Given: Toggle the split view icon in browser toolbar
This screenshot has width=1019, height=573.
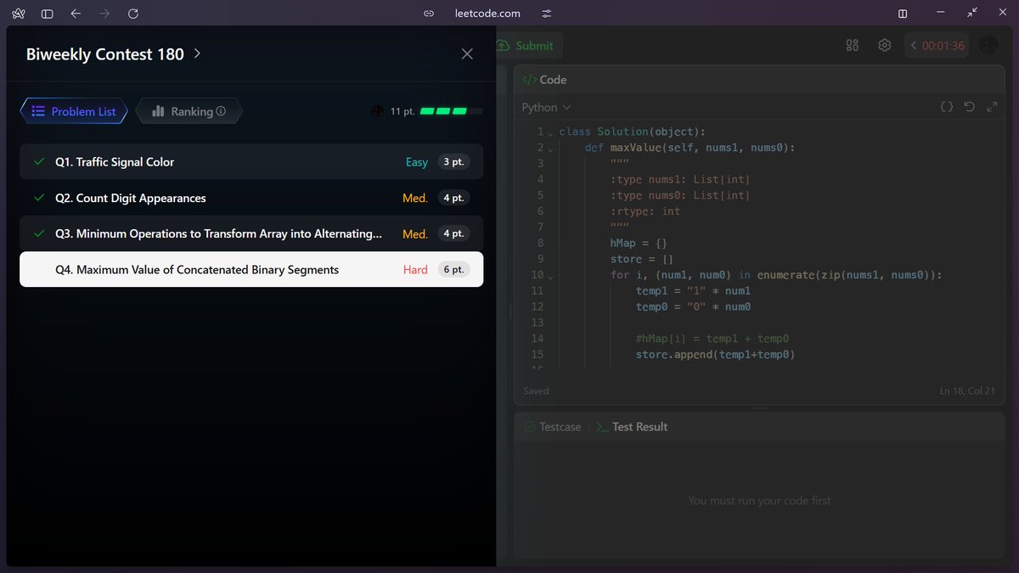Looking at the screenshot, I should pos(903,14).
